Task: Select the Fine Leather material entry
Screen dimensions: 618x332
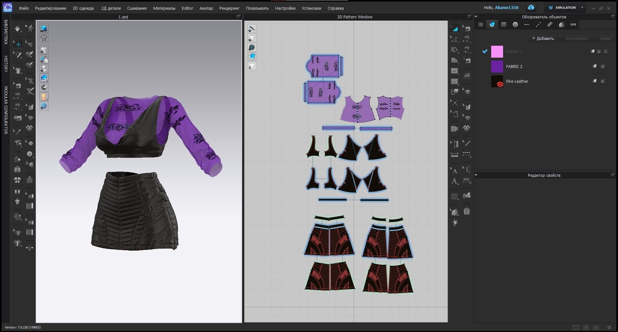Action: pyautogui.click(x=517, y=81)
